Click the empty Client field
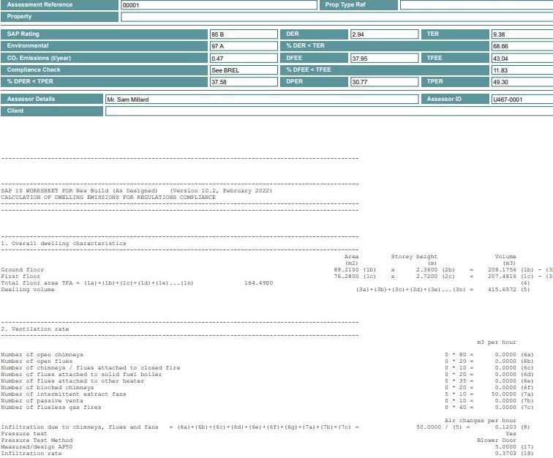553x458 pixels. point(329,111)
